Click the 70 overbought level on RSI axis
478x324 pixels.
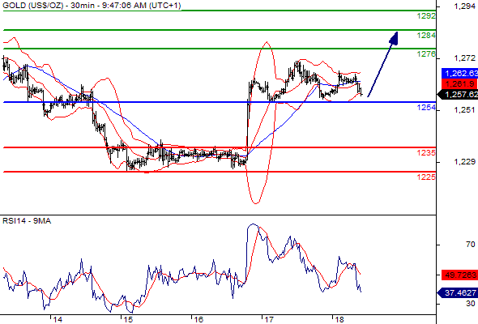471,245
